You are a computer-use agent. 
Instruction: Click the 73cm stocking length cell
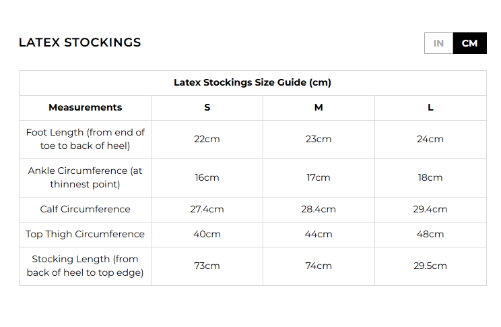point(207,266)
